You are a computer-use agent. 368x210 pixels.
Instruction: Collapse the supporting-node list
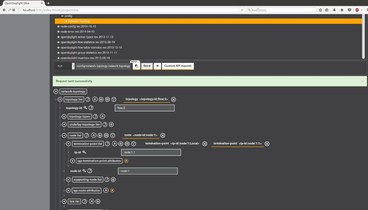(x=68, y=179)
